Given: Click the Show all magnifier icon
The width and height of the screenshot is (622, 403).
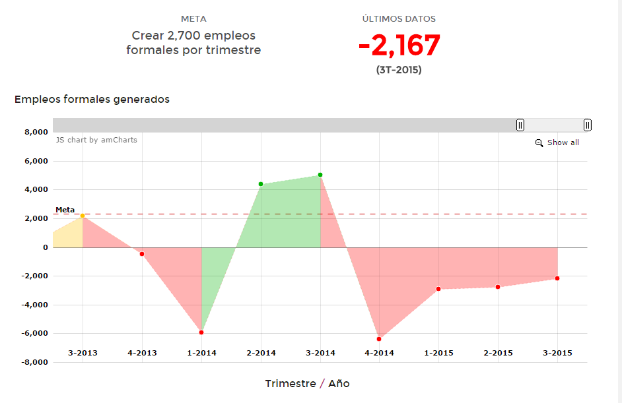Looking at the screenshot, I should coord(539,142).
